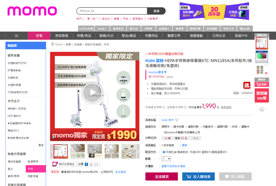Viewport: 276px width, 186px height.
Task: Select the fast delivery radio button
Action: click(164, 152)
